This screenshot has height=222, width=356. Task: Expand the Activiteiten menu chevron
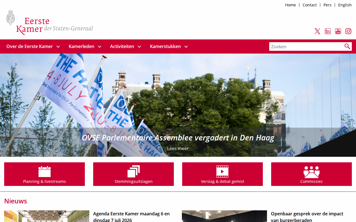(x=139, y=47)
